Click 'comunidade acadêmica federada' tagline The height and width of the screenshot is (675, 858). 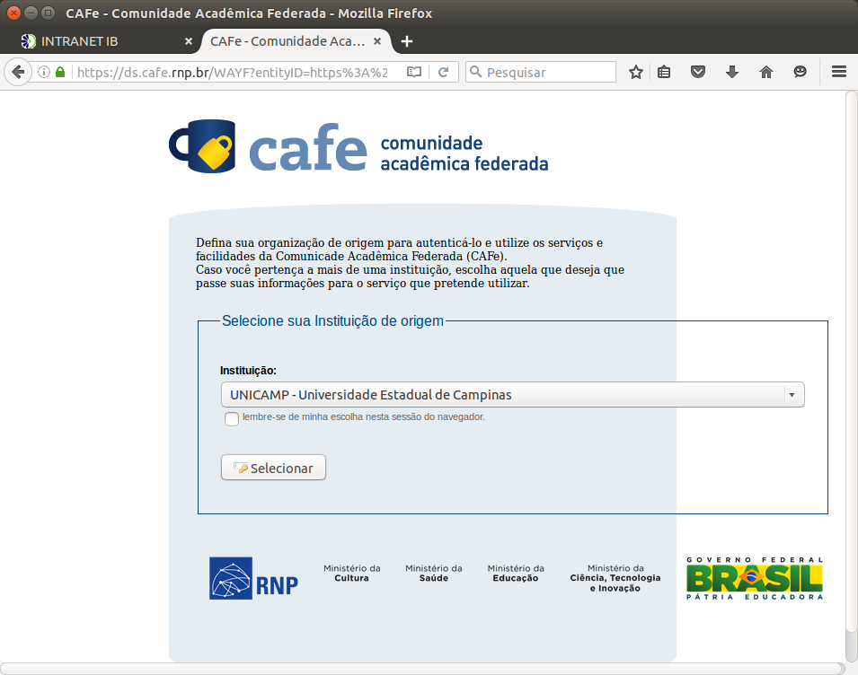[464, 153]
